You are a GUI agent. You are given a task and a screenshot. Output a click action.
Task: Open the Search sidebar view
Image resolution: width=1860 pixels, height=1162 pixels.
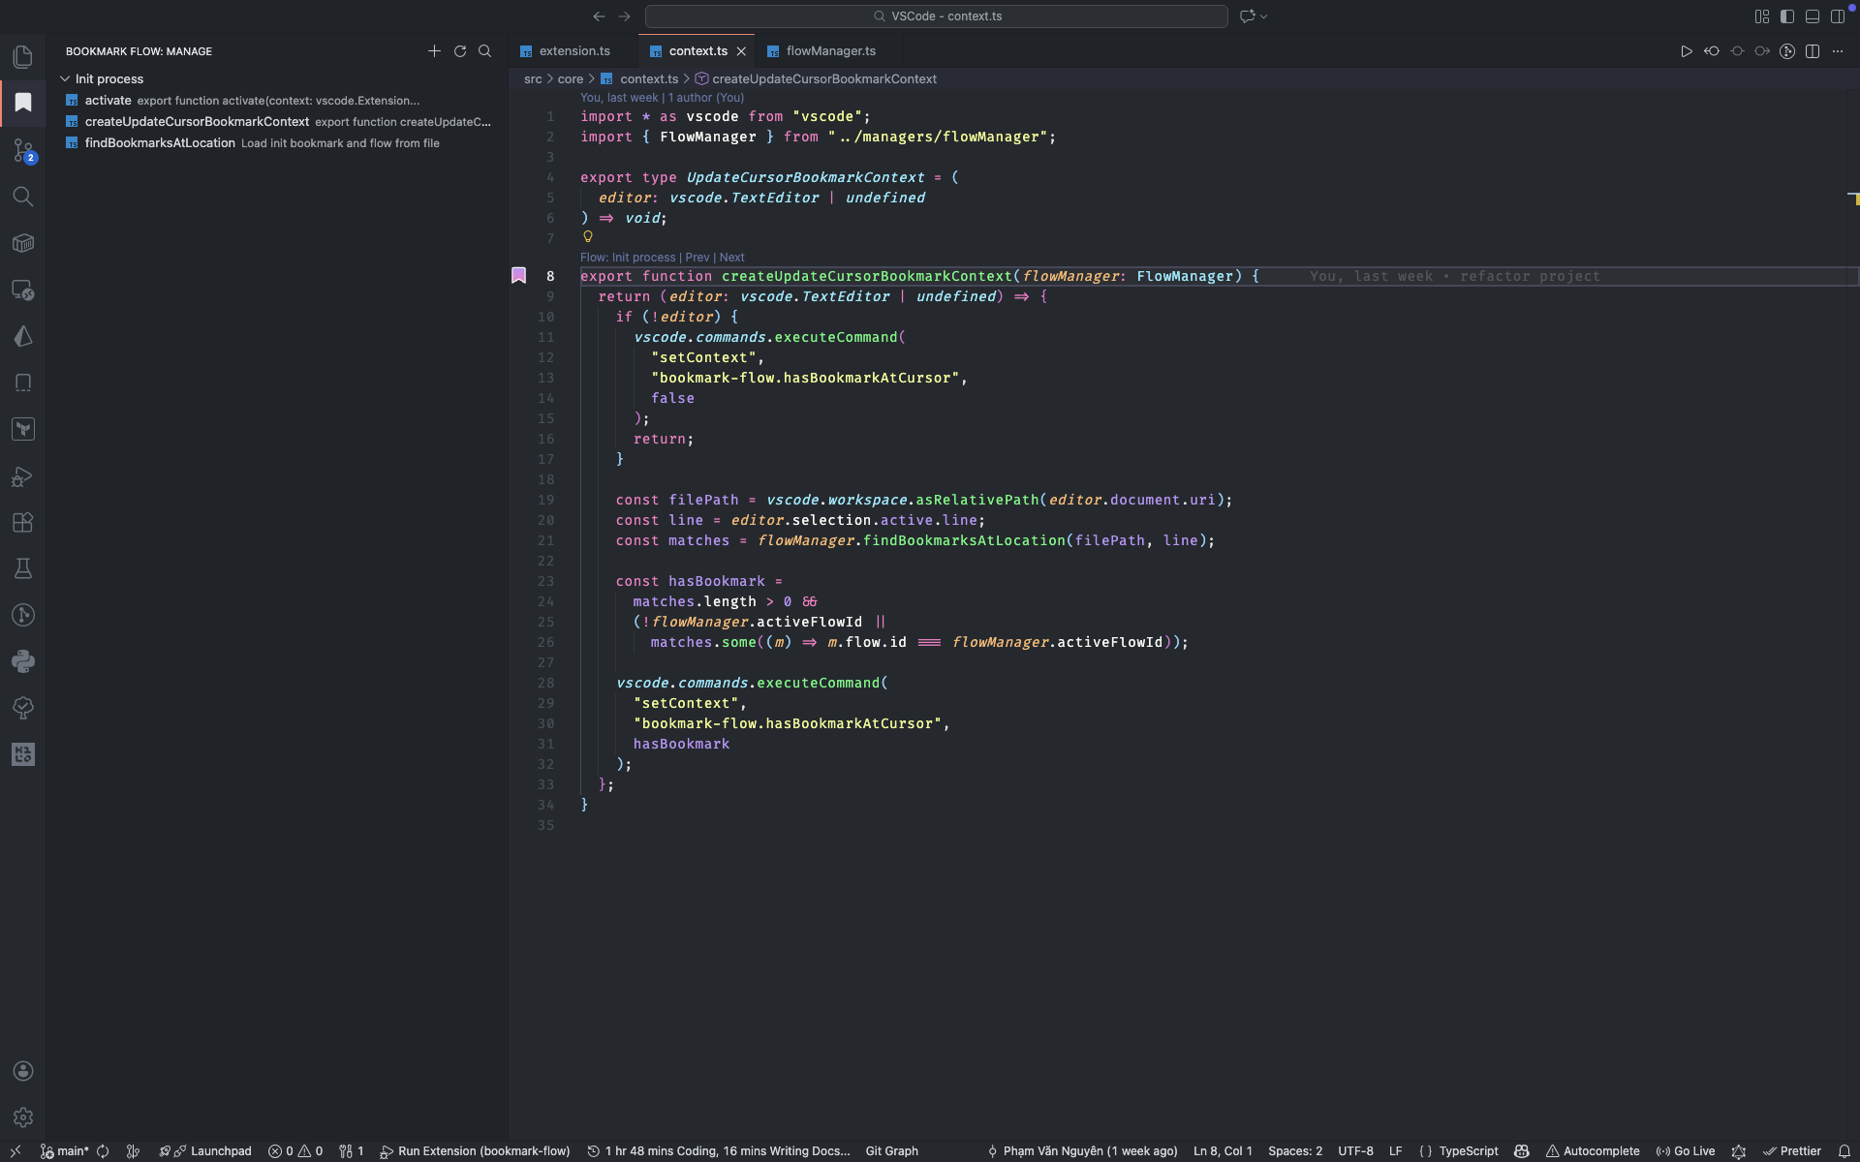pos(23,197)
